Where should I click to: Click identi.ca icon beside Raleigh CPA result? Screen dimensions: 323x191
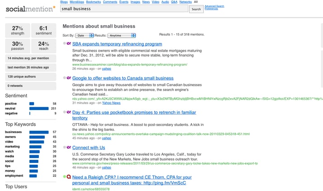click(69, 177)
